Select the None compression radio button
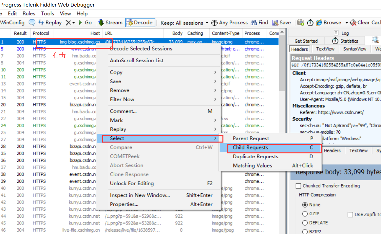 [305, 205]
